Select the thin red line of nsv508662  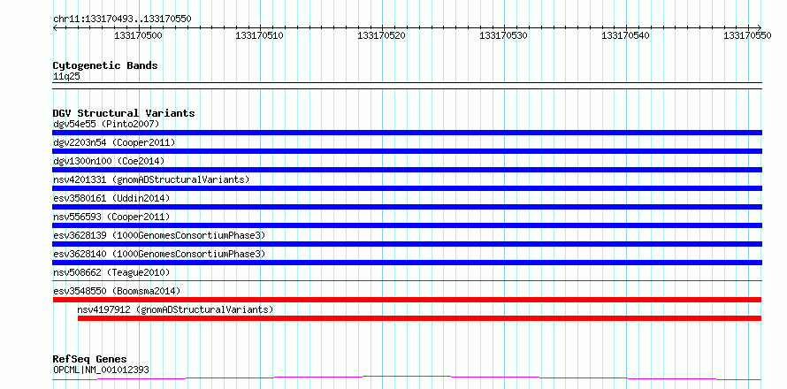(407, 281)
